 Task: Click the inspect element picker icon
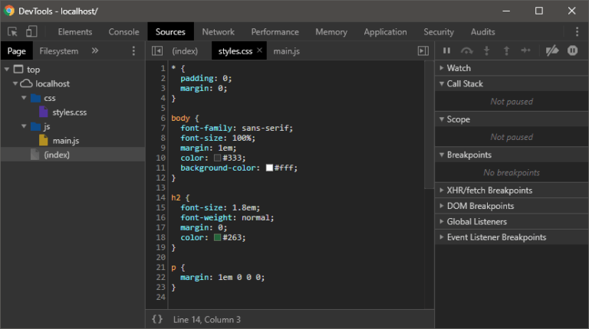pos(12,32)
